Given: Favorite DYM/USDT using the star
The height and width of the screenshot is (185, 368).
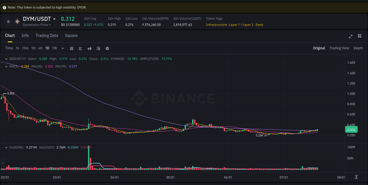Looking at the screenshot, I should click(x=8, y=21).
